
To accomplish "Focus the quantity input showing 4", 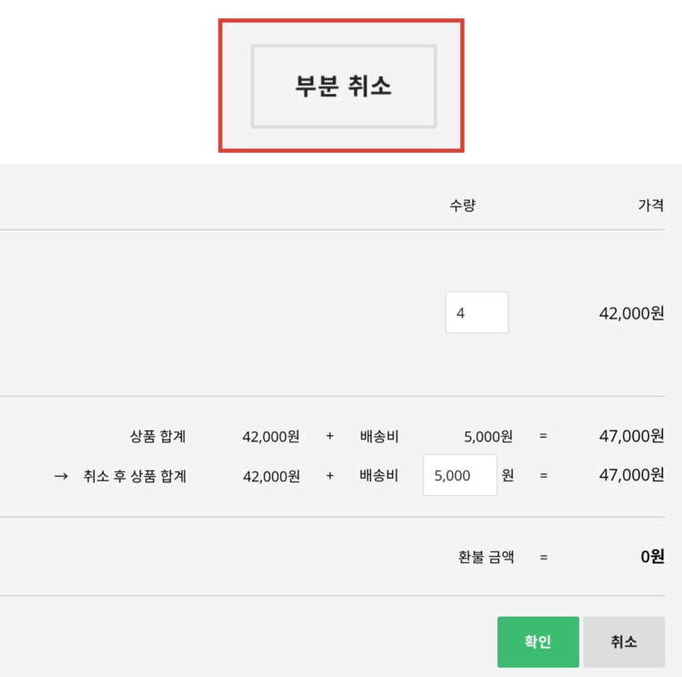I will pos(476,313).
